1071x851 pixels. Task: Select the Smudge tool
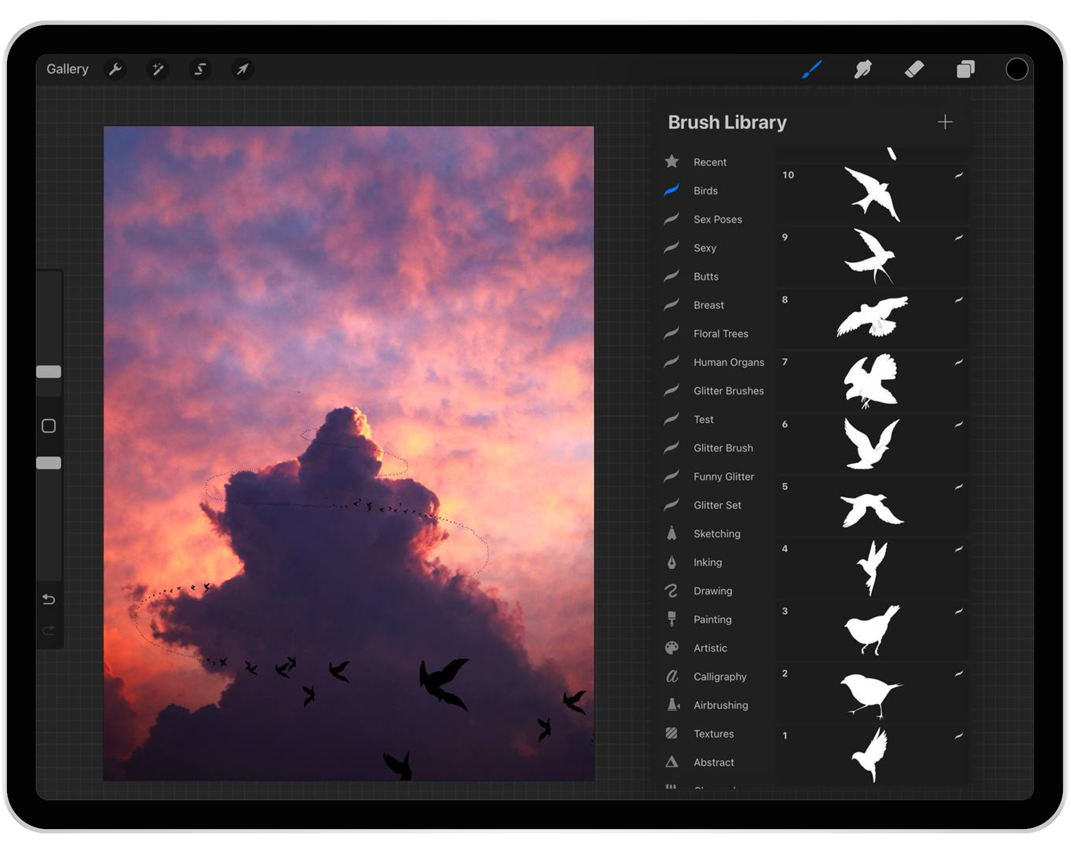pos(863,68)
